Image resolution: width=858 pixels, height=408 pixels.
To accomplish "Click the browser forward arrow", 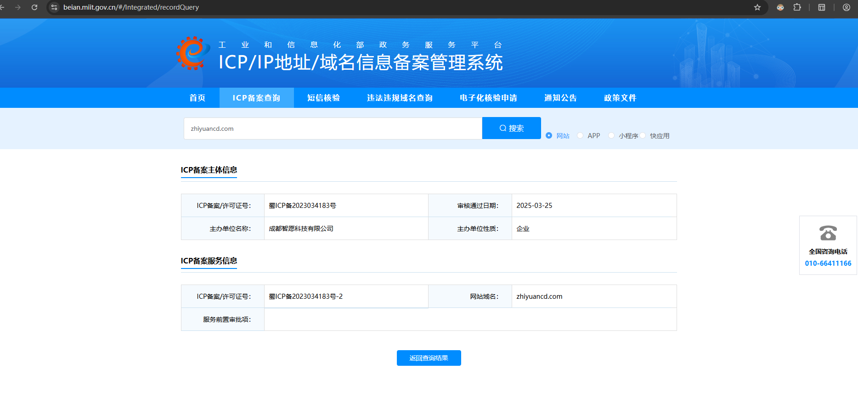I will pos(18,7).
